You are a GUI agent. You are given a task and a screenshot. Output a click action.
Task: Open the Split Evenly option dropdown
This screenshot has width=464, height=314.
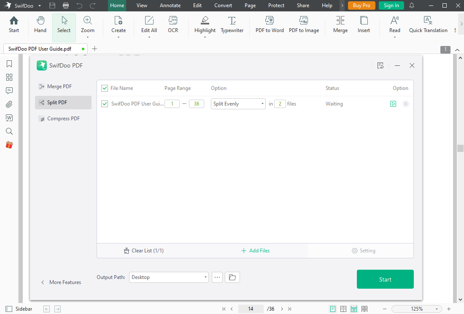pyautogui.click(x=238, y=104)
